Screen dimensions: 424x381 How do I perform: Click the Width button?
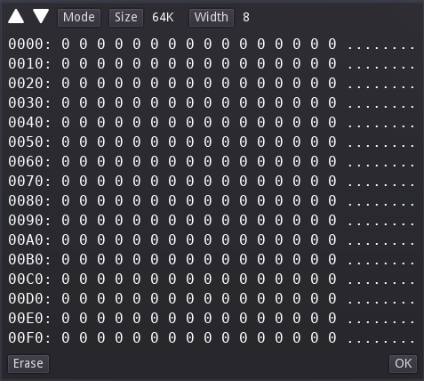click(x=212, y=18)
